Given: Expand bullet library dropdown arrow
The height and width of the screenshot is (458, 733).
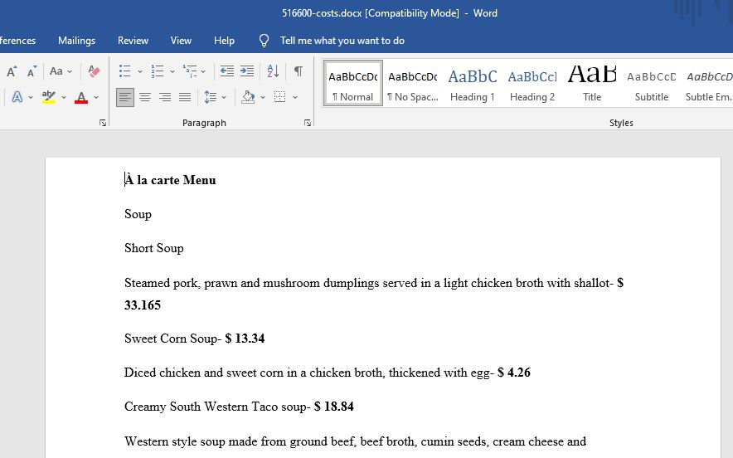Looking at the screenshot, I should point(140,71).
